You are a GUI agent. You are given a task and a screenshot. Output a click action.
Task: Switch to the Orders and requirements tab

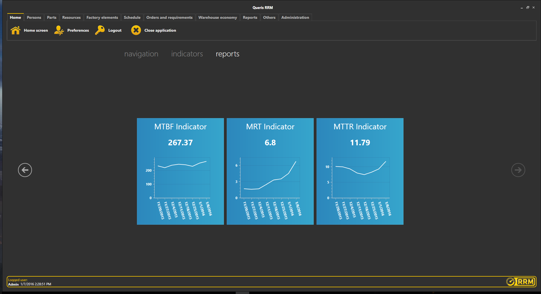pos(169,17)
